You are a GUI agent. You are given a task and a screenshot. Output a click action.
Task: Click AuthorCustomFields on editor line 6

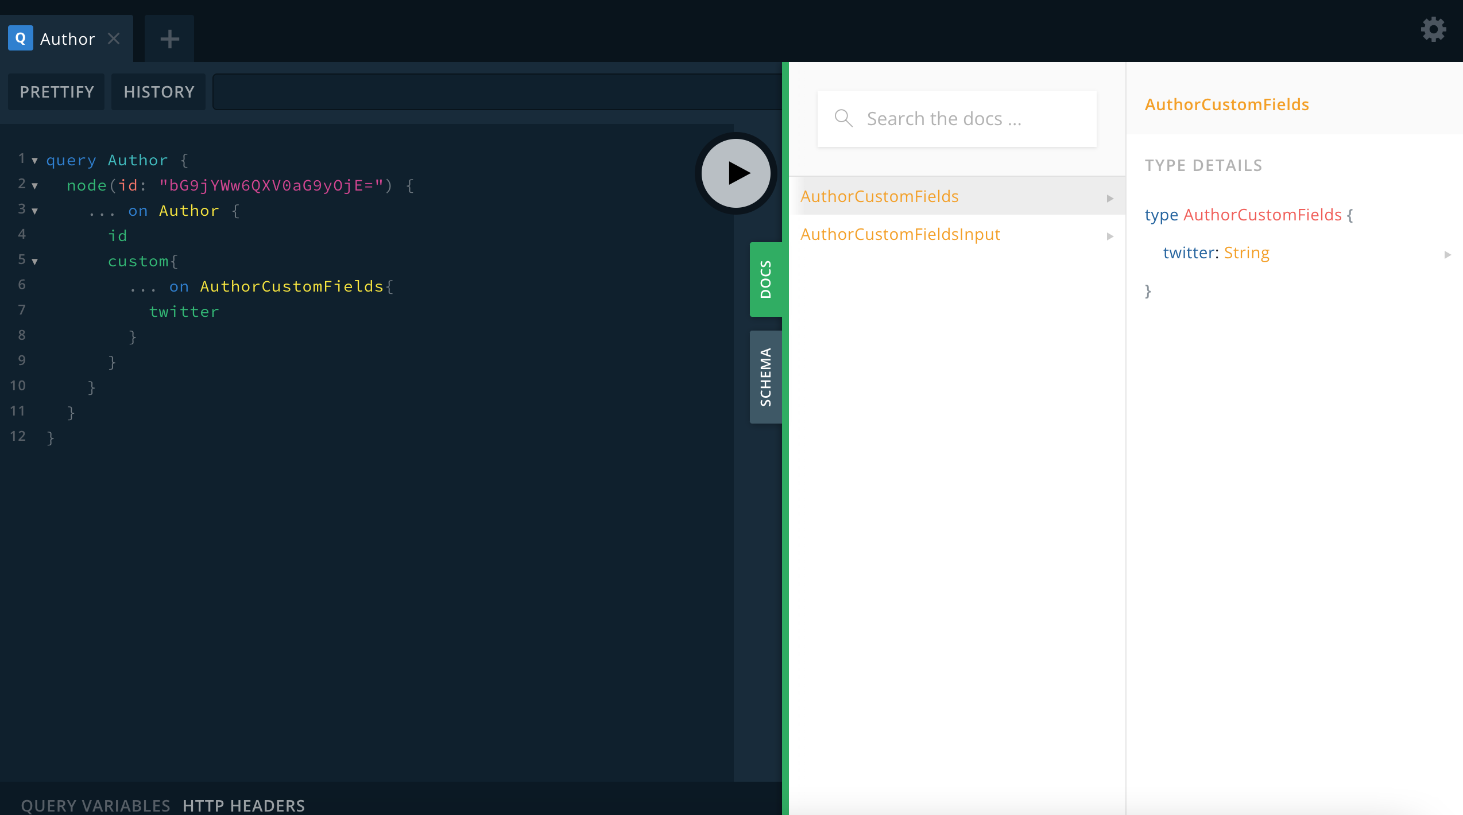click(292, 286)
